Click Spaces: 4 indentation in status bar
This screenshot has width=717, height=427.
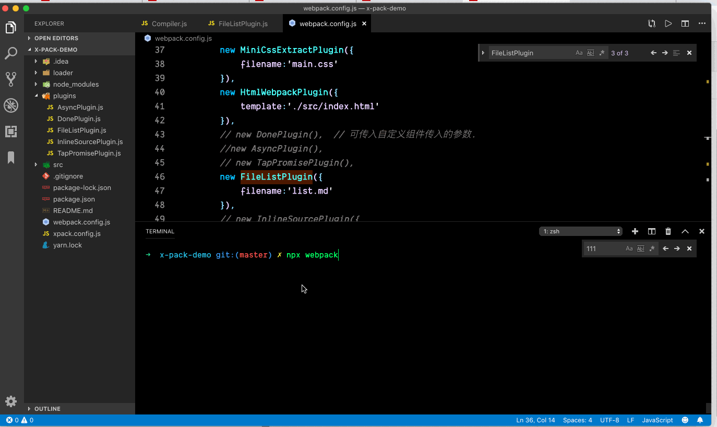click(578, 420)
